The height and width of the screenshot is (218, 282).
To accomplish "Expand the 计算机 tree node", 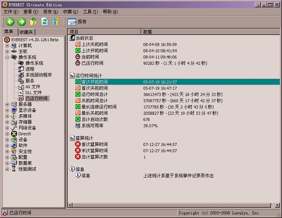I will [x=7, y=46].
